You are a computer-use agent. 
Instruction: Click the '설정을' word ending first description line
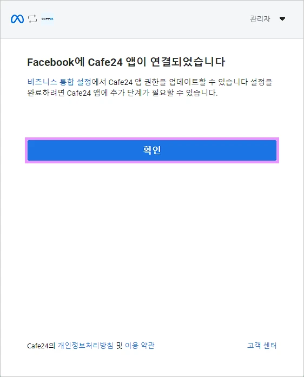[x=261, y=82]
